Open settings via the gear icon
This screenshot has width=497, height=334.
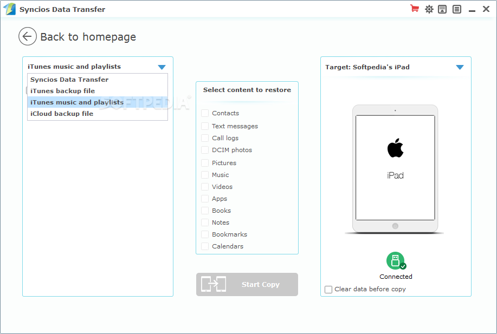(x=429, y=9)
